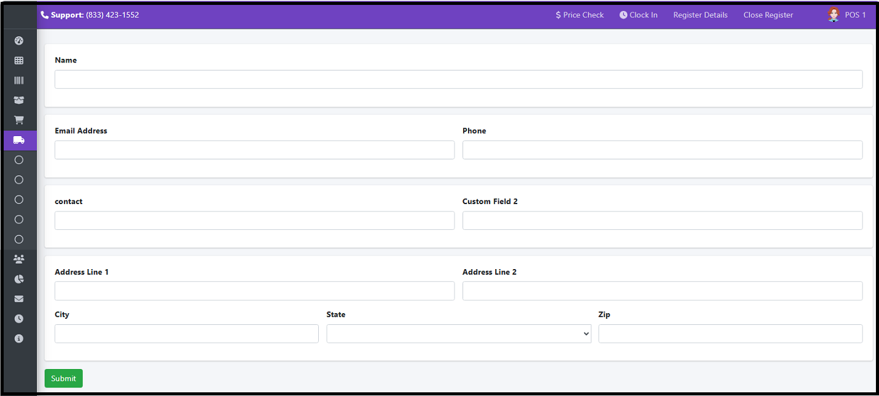The width and height of the screenshot is (879, 396).
Task: Open the Customers group icon
Action: [18, 259]
